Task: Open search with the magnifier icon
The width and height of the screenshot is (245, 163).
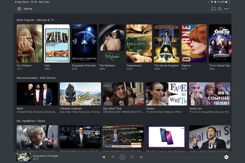Action: 220,9
